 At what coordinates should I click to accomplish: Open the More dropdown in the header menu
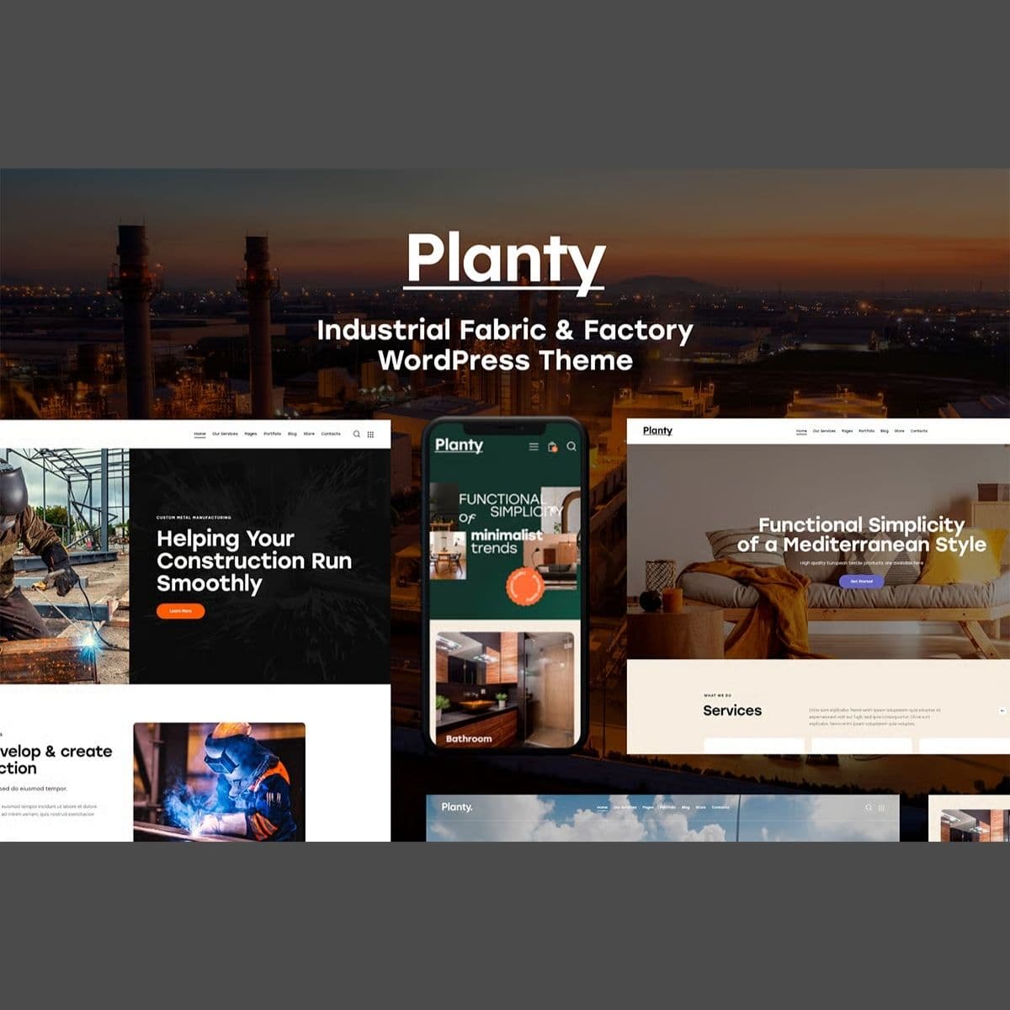tap(309, 433)
